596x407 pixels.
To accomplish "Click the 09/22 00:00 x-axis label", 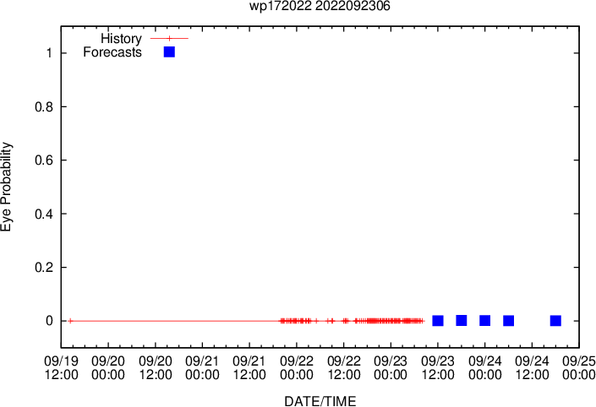I will (297, 367).
